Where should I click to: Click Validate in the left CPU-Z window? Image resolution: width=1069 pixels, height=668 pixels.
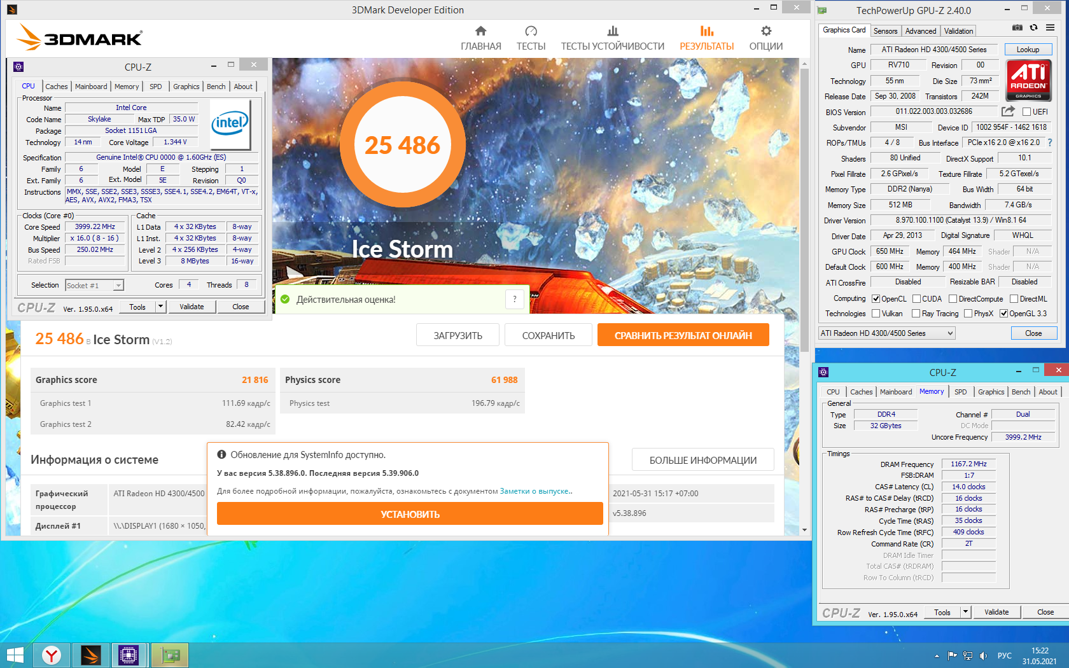pos(192,307)
